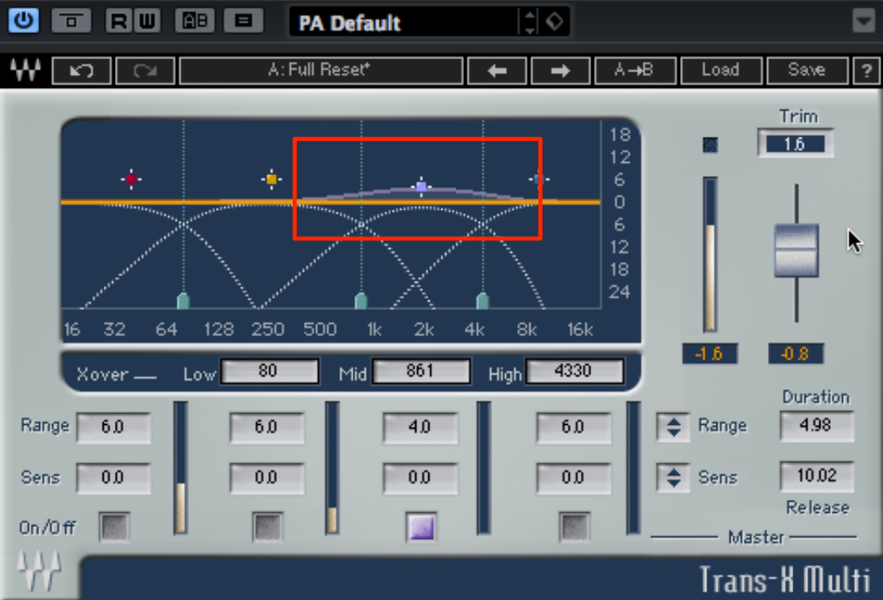Click the Waves logo in toolbar

pyautogui.click(x=25, y=71)
